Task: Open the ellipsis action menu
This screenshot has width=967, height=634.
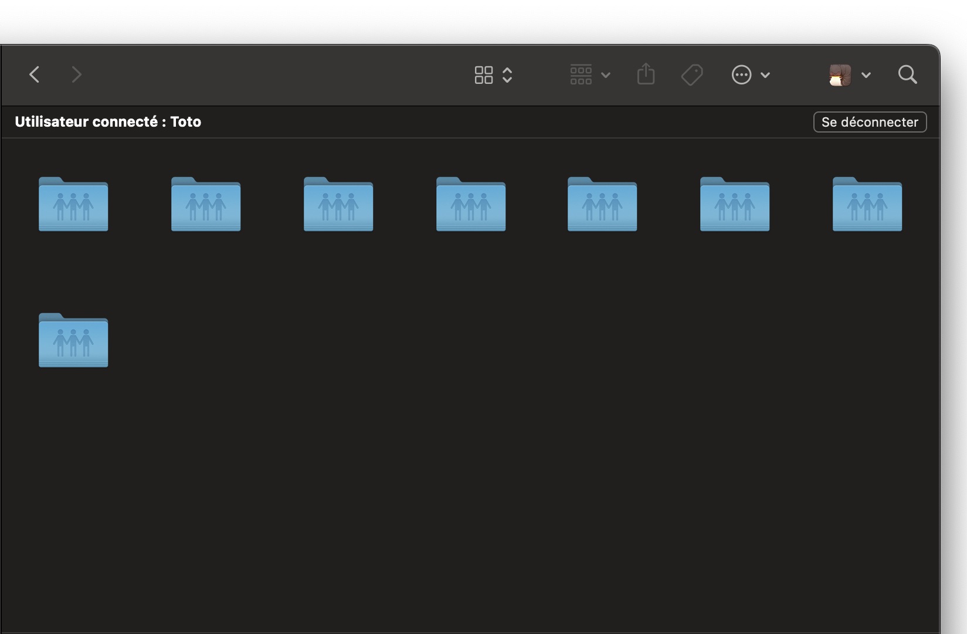Action: click(751, 75)
